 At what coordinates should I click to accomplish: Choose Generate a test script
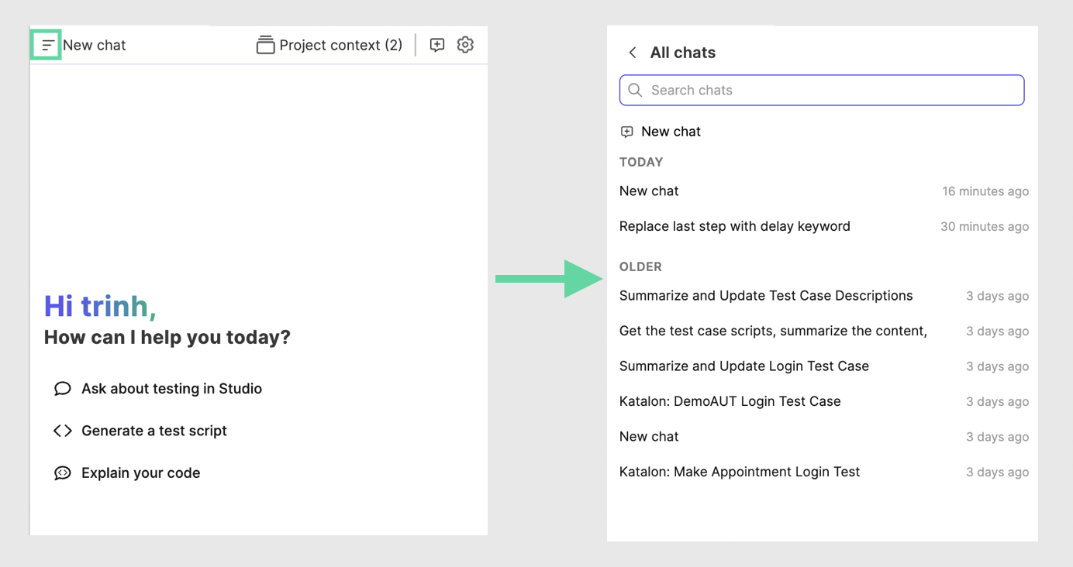(x=154, y=431)
